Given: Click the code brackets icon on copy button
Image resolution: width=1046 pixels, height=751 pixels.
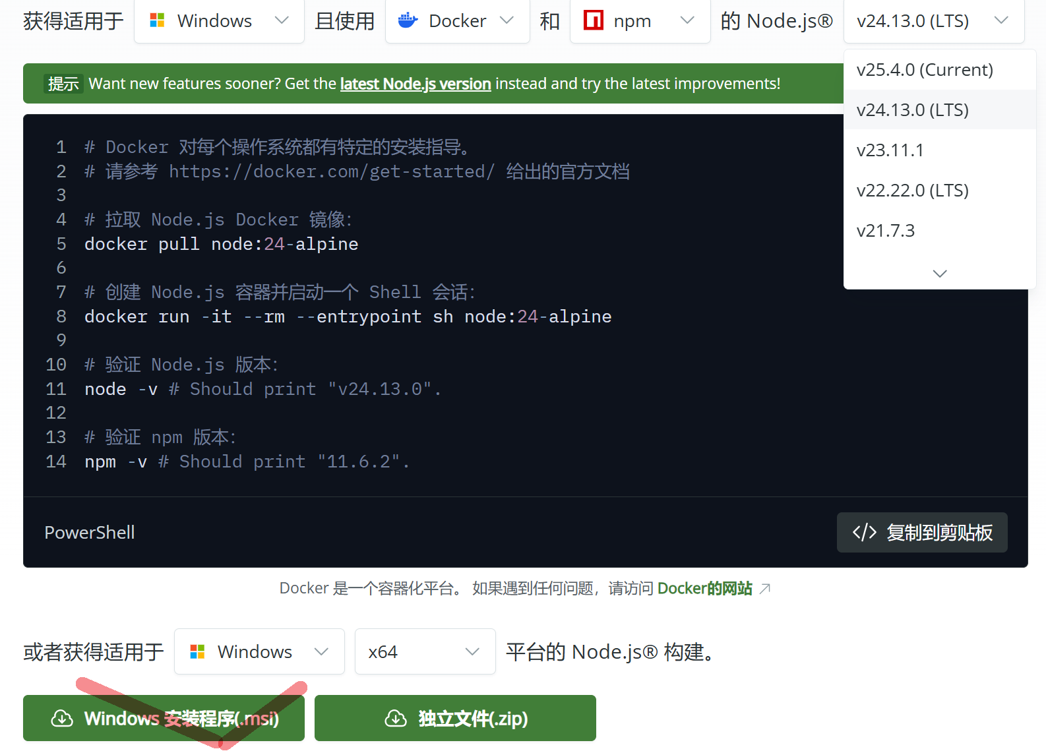Looking at the screenshot, I should [865, 532].
